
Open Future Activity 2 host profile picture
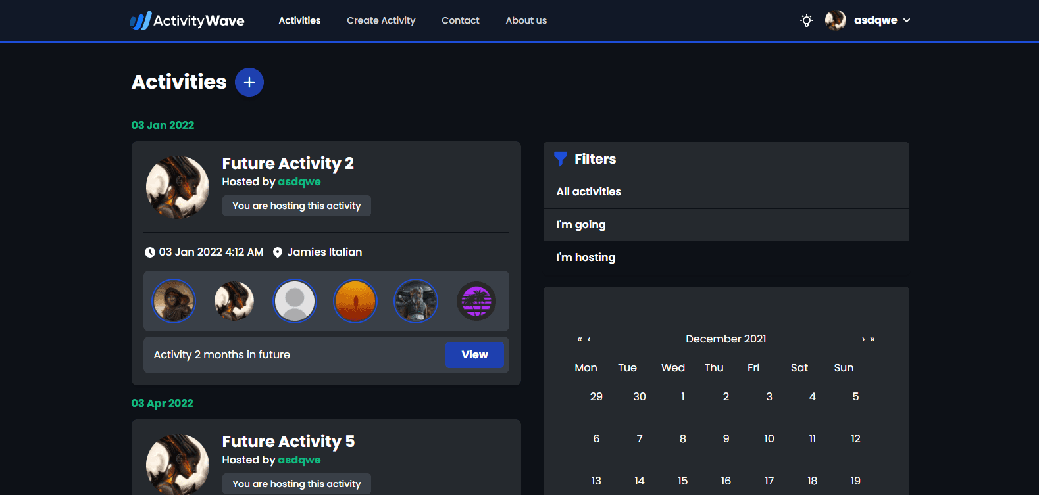[x=178, y=187]
